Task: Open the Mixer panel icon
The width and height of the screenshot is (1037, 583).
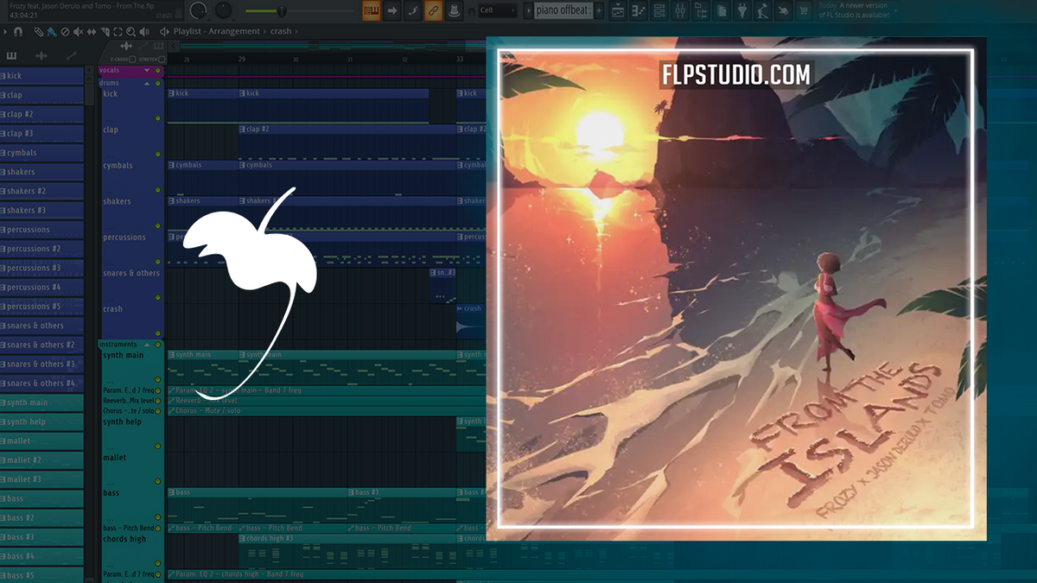Action: tap(680, 10)
